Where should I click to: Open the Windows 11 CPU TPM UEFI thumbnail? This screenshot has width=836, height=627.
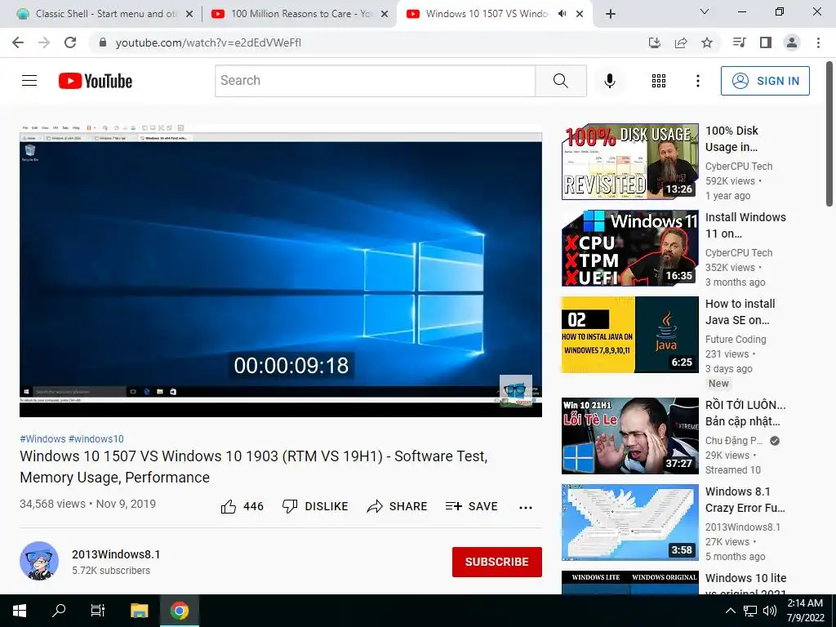(629, 248)
